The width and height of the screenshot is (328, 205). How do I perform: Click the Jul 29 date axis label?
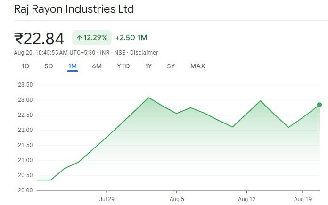107,199
